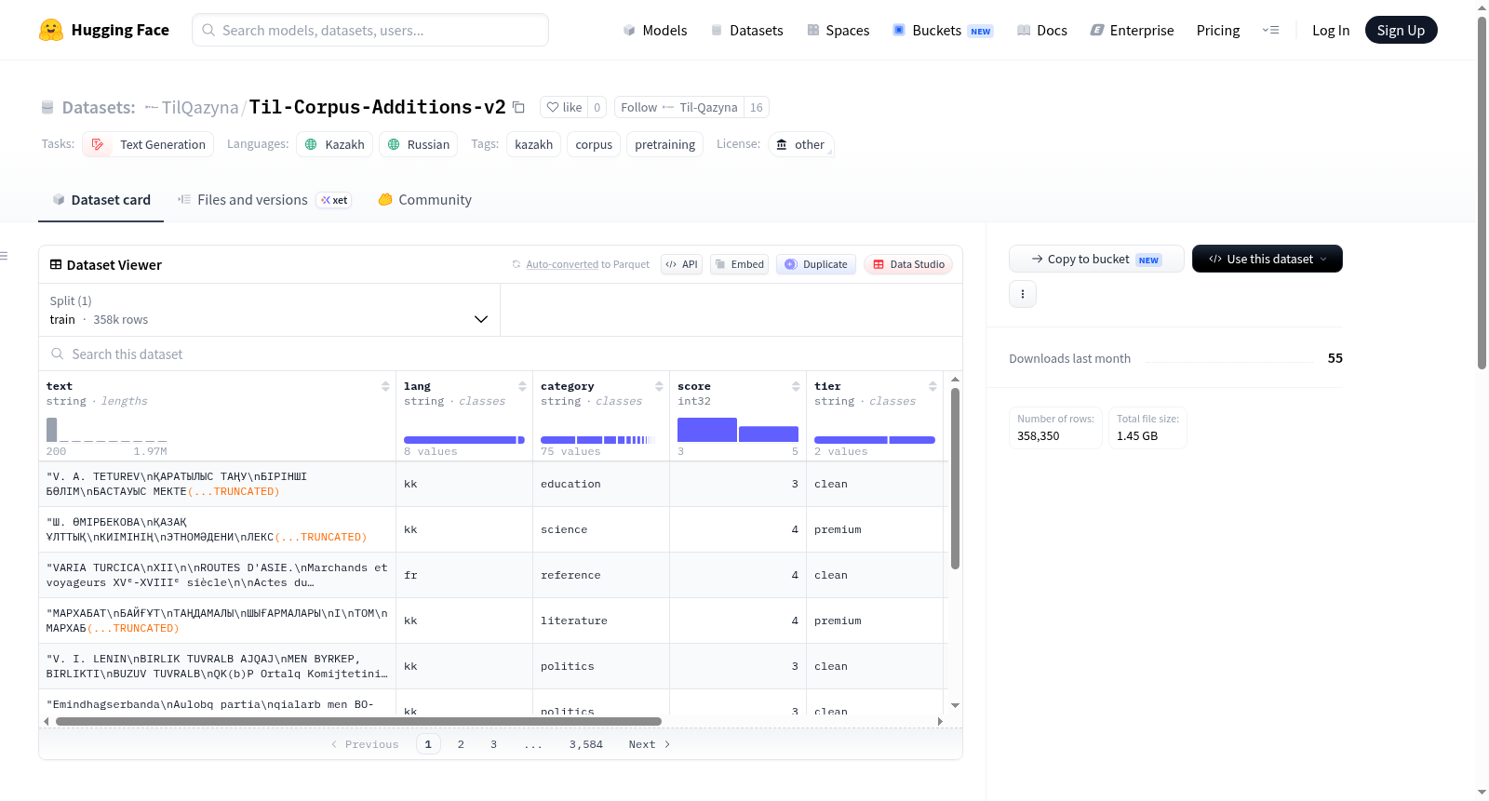Select the pretraining tag
The height and width of the screenshot is (801, 1489).
tap(665, 144)
